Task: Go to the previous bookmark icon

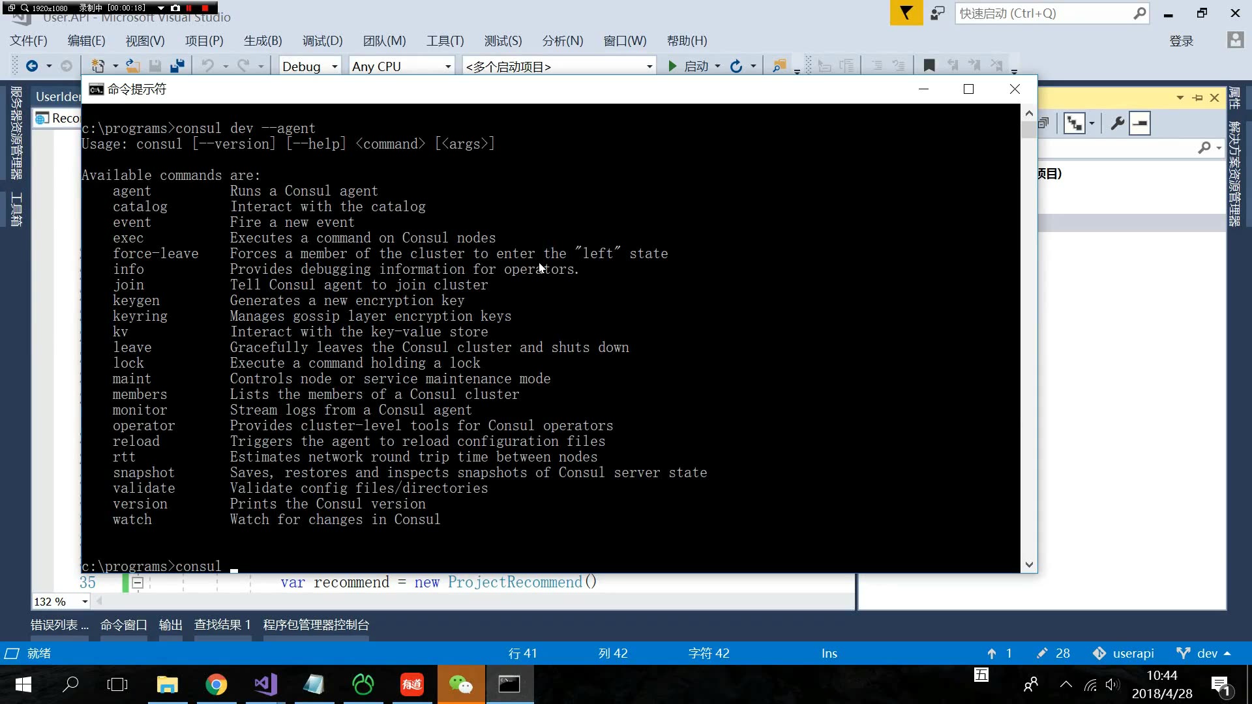Action: click(952, 65)
